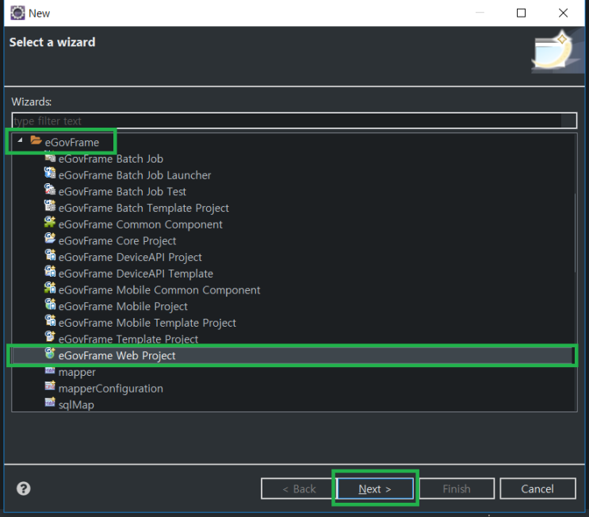589x517 pixels.
Task: Select eGovFrame Core Project text
Action: (x=117, y=241)
